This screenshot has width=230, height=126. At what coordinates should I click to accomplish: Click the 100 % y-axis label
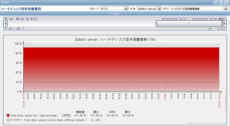point(18,44)
